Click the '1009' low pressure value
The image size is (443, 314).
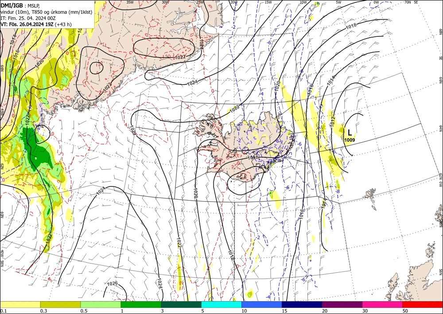tap(350, 140)
